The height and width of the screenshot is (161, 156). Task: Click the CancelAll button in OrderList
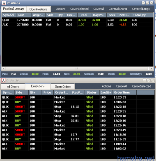click(122, 86)
